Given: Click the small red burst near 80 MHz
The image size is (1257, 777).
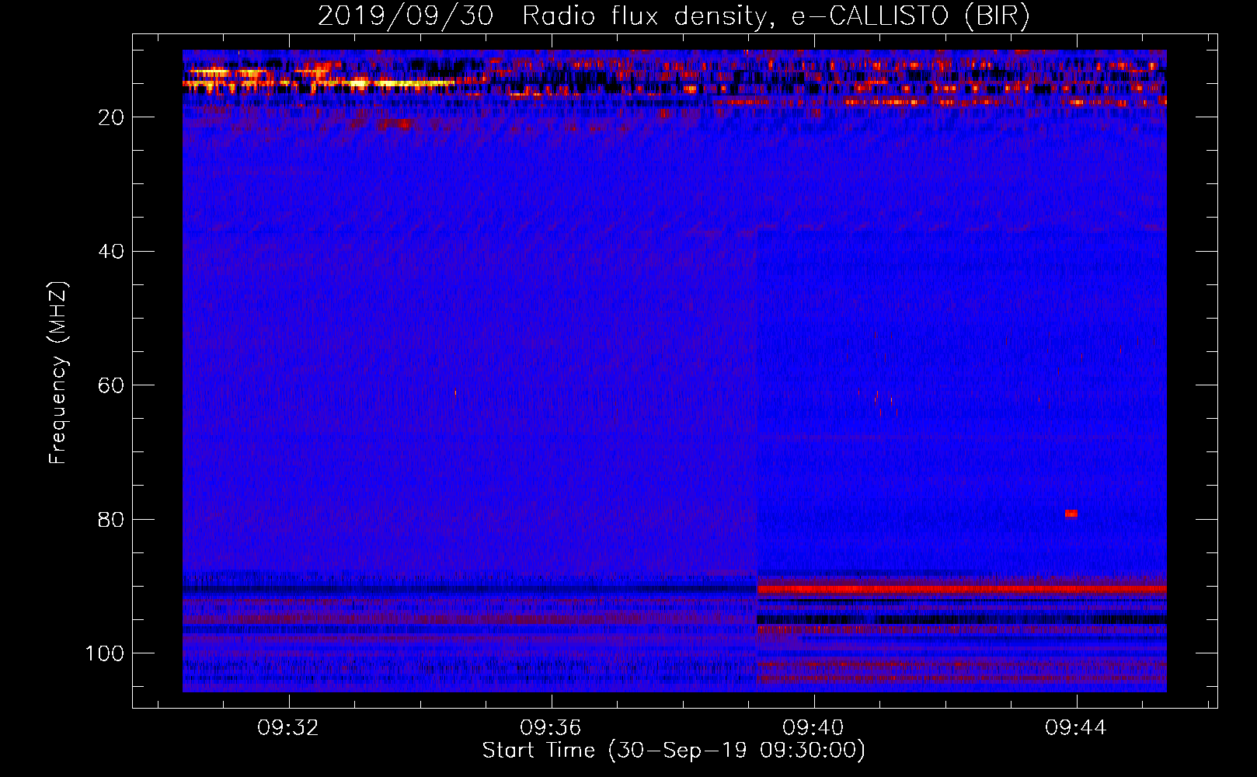Looking at the screenshot, I should click(1071, 514).
